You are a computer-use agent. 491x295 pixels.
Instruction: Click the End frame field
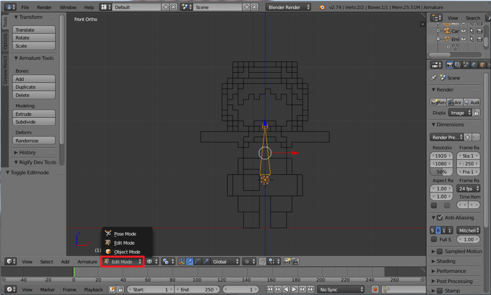(x=197, y=289)
